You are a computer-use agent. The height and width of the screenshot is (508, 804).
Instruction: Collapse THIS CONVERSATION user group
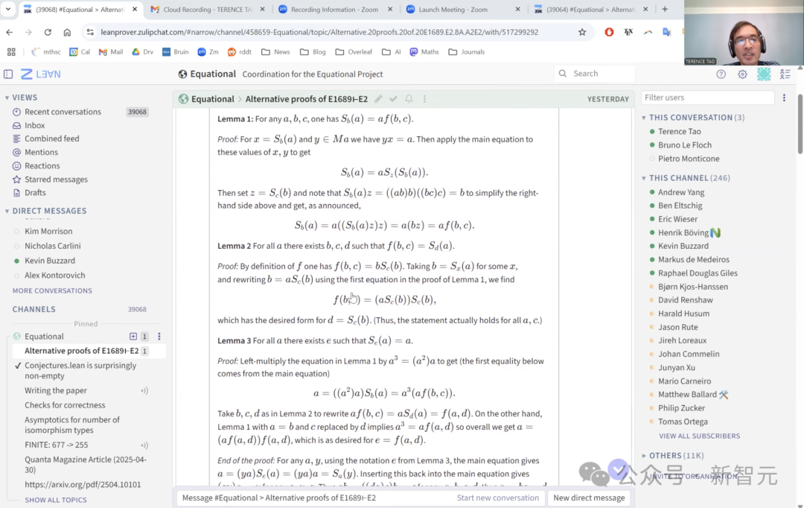pyautogui.click(x=644, y=118)
